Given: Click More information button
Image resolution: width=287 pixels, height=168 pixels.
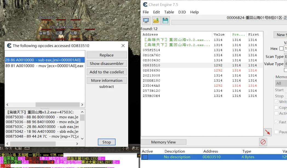Looking at the screenshot, I should pos(107,80).
